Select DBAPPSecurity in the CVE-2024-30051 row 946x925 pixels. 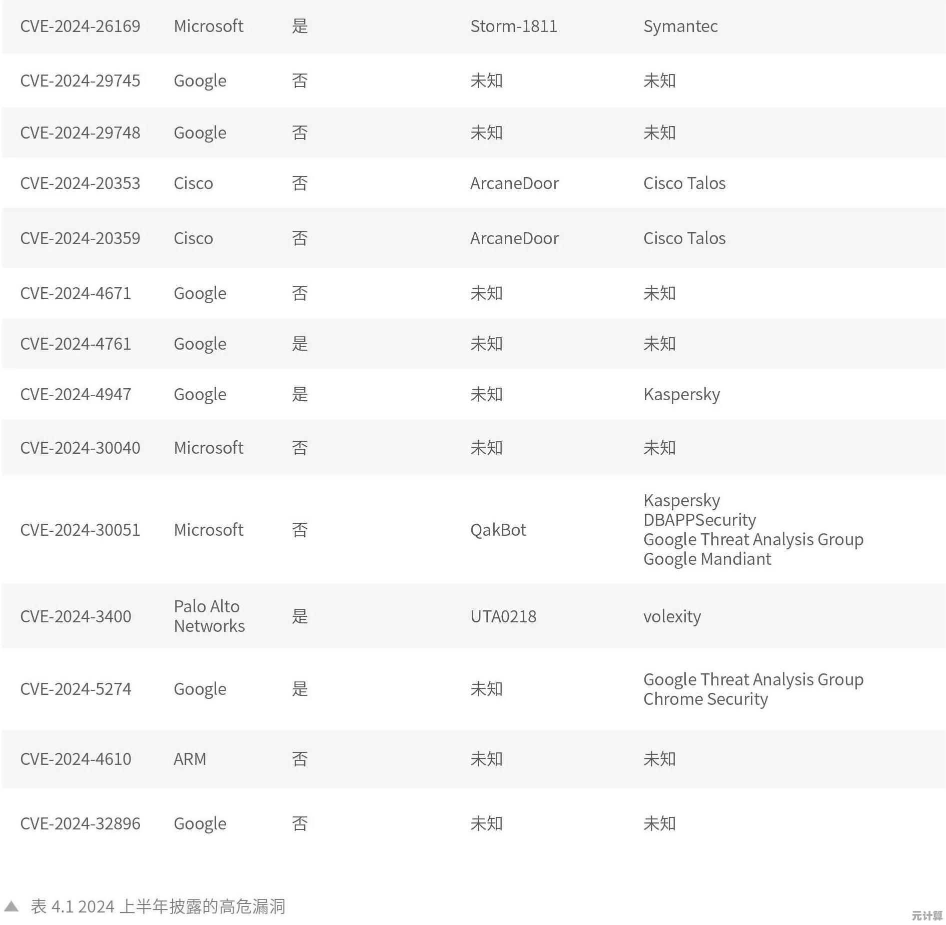(699, 520)
